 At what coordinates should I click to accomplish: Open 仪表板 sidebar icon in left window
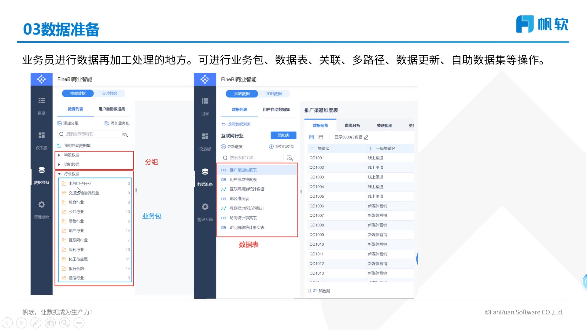(x=42, y=135)
